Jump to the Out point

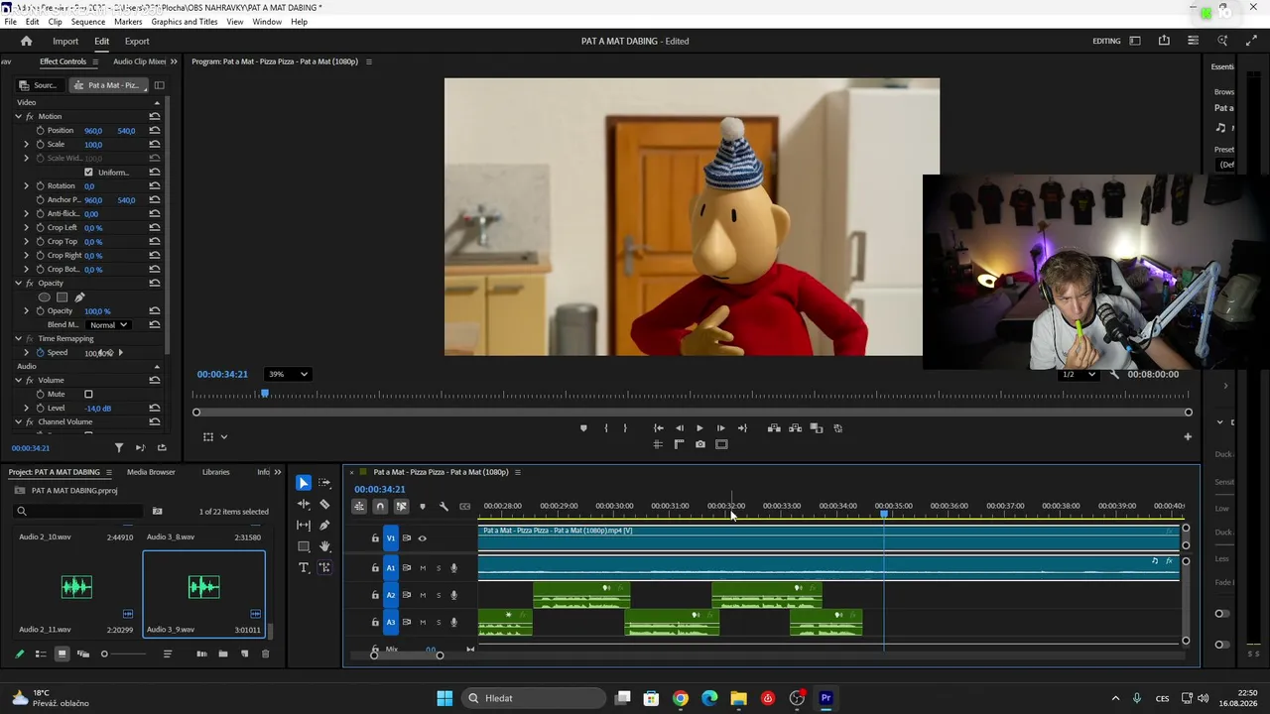click(x=742, y=428)
